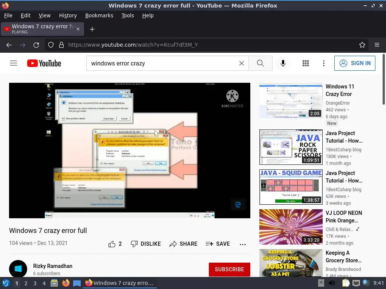Open Rizky Ramadhan channel name link
Viewport: 386px width, 289px height.
point(53,266)
